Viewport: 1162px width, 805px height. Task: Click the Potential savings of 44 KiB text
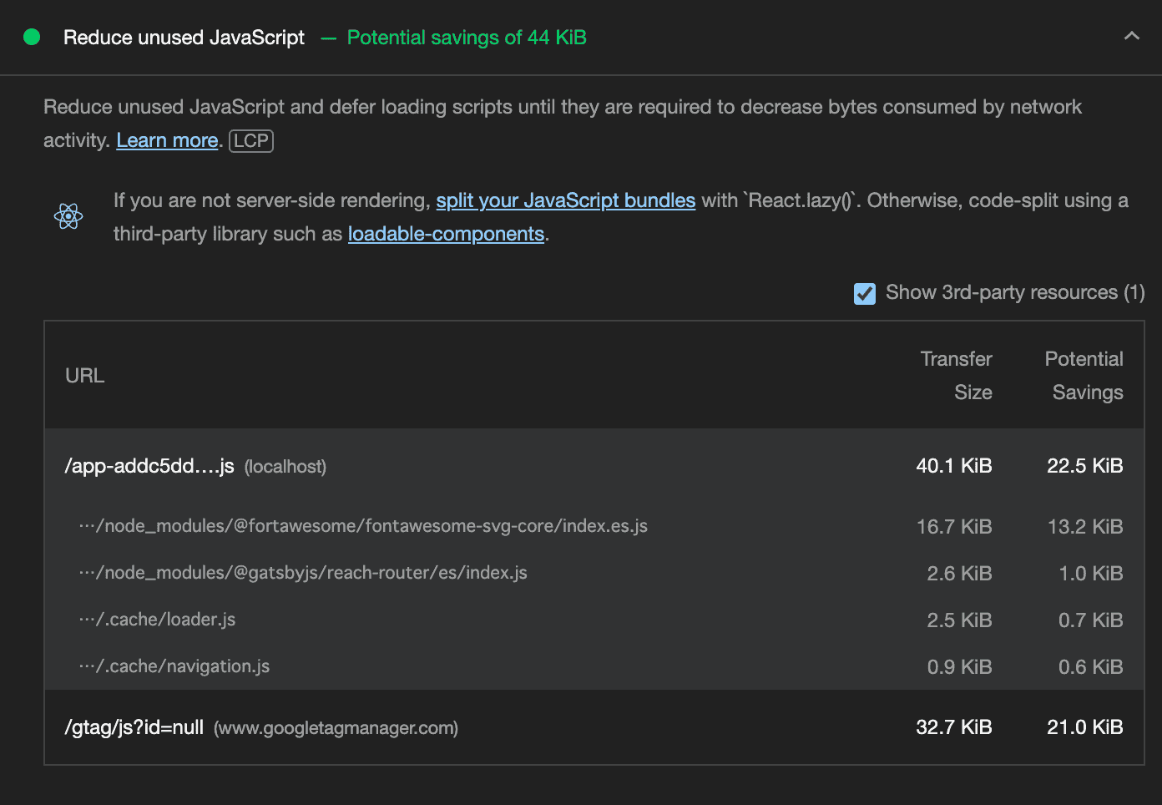466,38
